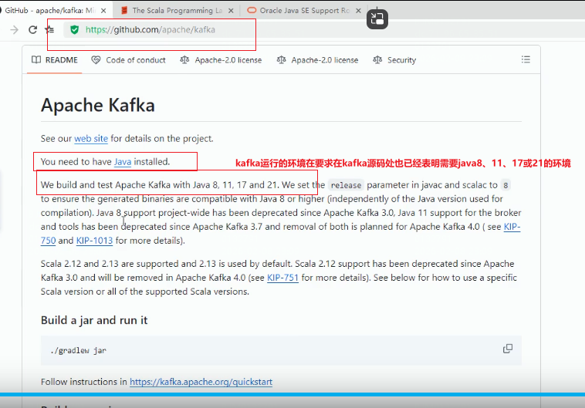Open the Java link
The height and width of the screenshot is (408, 585).
[123, 162]
